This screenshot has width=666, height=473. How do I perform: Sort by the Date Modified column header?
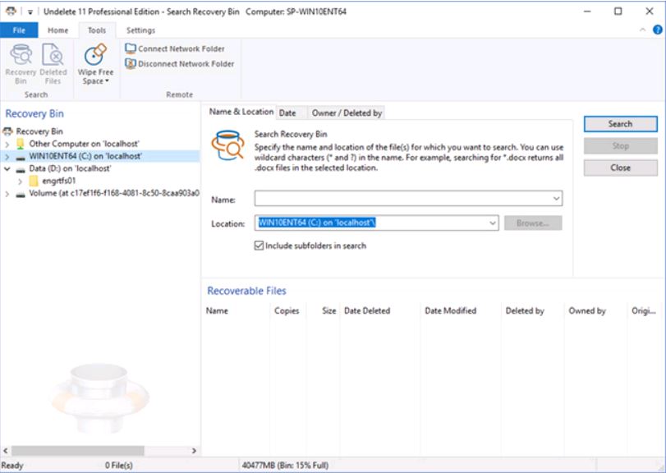pyautogui.click(x=461, y=310)
